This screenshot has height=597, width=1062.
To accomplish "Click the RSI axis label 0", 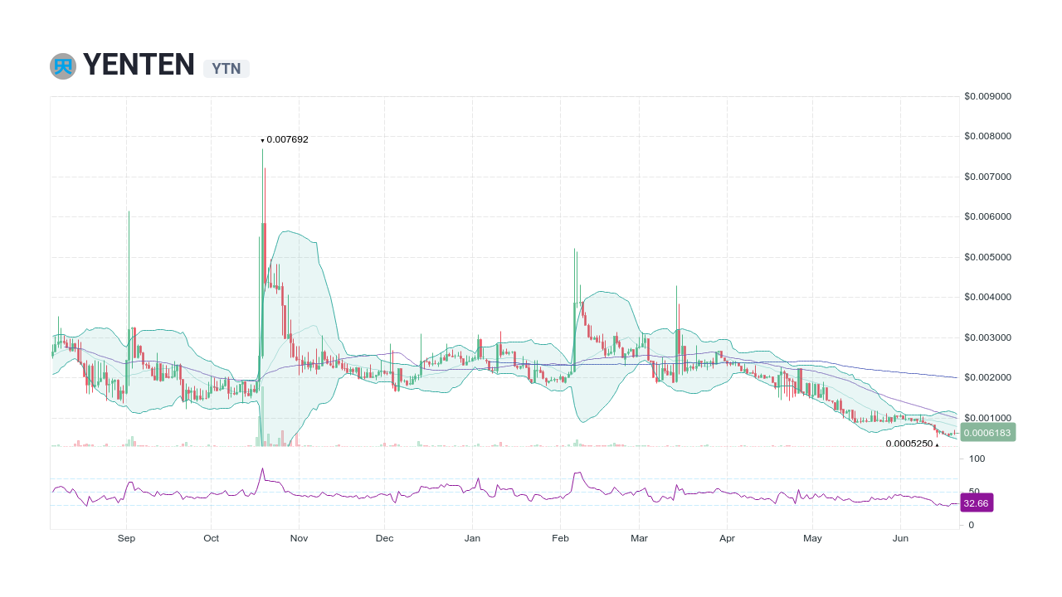I will (x=971, y=525).
